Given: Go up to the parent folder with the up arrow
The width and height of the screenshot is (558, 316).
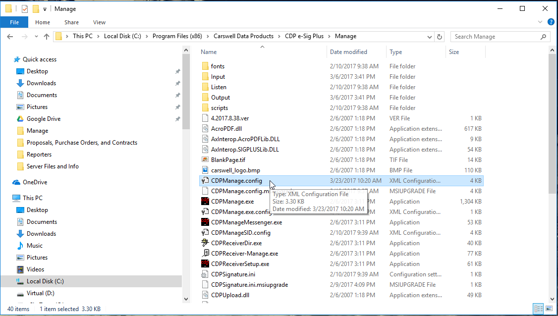Looking at the screenshot, I should 47,36.
